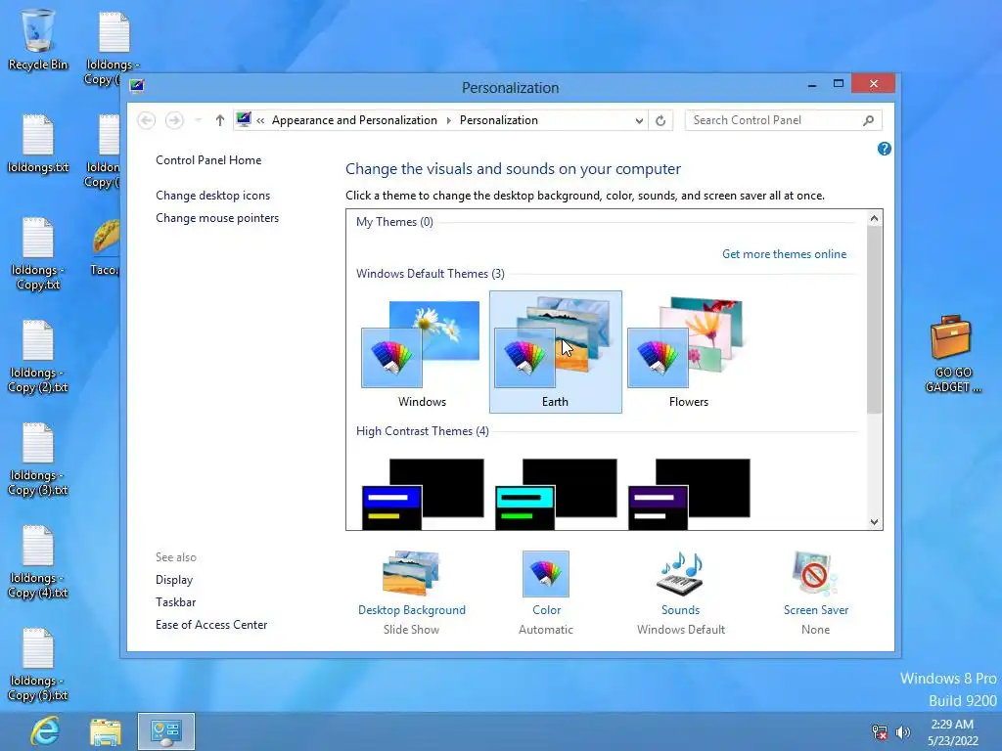Select the Earth theme

point(556,352)
